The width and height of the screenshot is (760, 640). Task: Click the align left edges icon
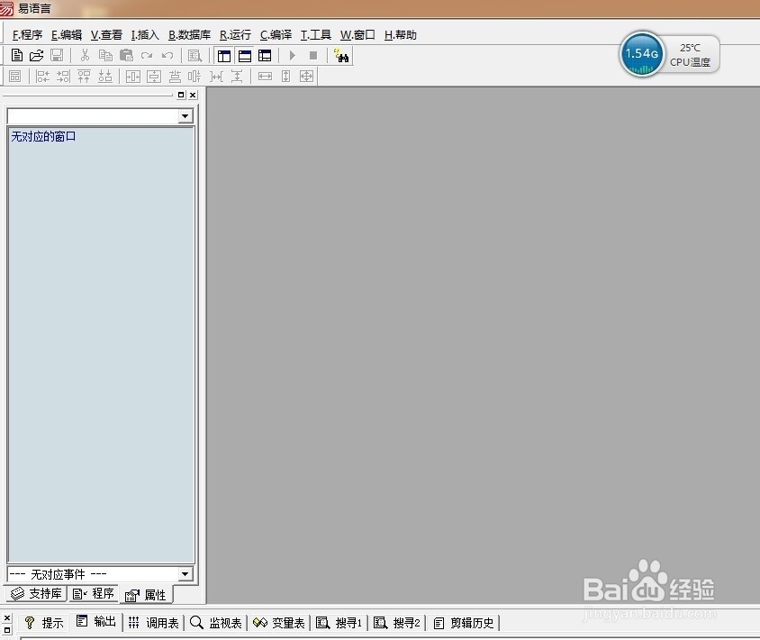tap(42, 77)
